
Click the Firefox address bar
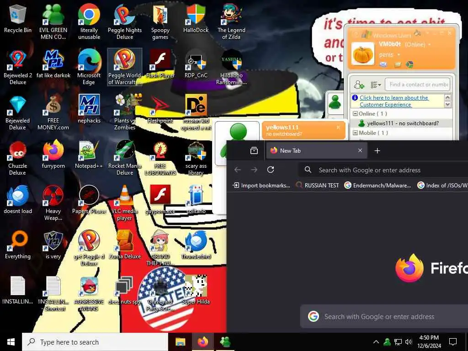(383, 170)
